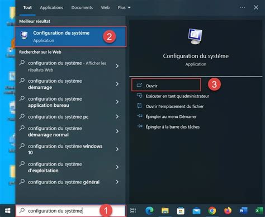Choose Épingler au menu Démarrer
Viewport: 265px width, 217px height.
coord(171,117)
